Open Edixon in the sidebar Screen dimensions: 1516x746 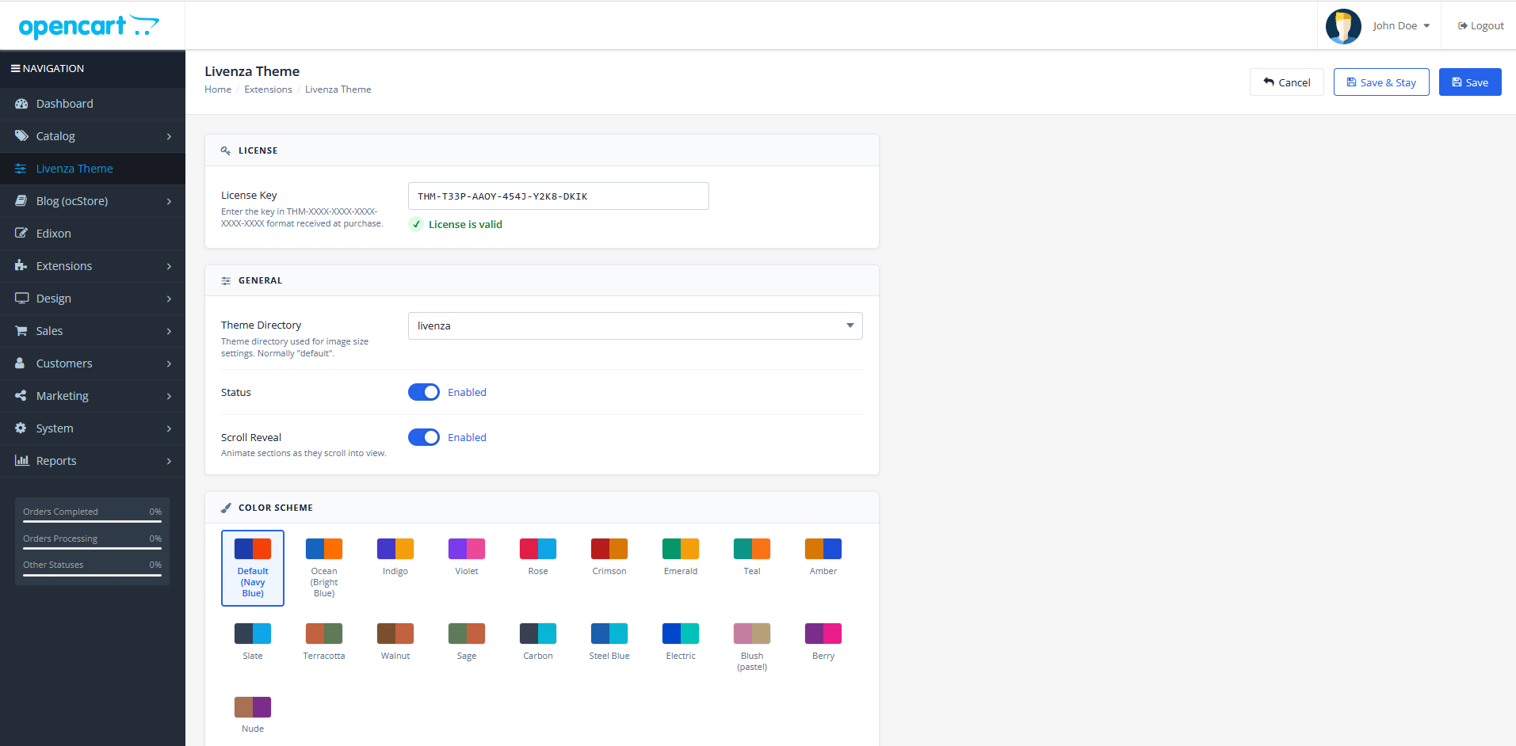click(x=93, y=234)
